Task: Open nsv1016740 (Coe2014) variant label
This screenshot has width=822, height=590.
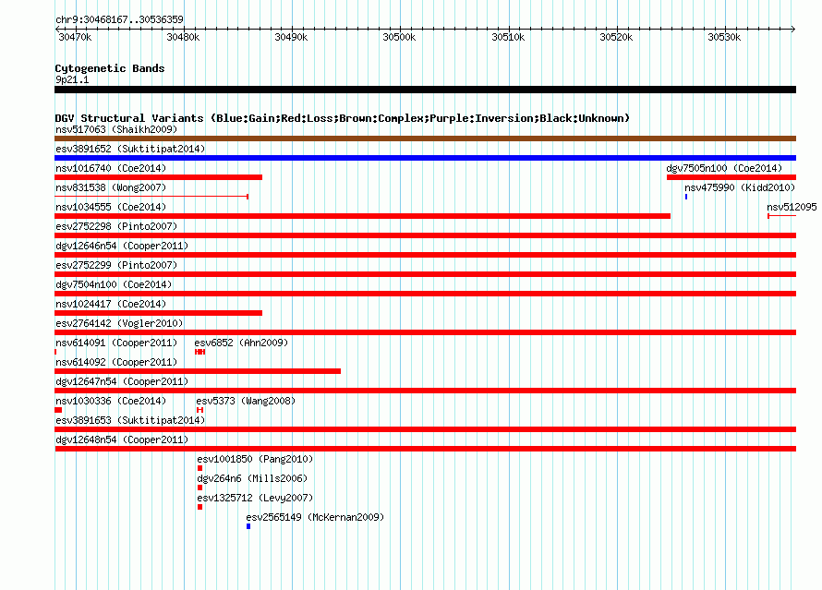Action: tap(111, 168)
